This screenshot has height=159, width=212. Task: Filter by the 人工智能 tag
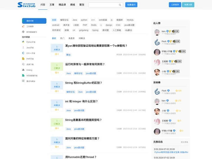tap(117, 30)
